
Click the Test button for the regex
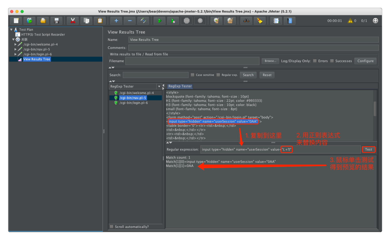click(368, 149)
